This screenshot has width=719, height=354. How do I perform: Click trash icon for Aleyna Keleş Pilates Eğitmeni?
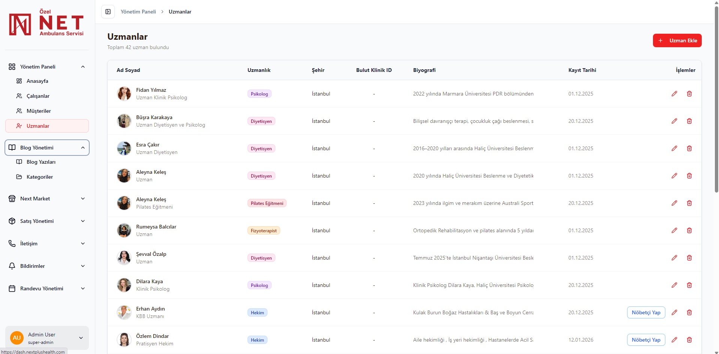pyautogui.click(x=689, y=203)
